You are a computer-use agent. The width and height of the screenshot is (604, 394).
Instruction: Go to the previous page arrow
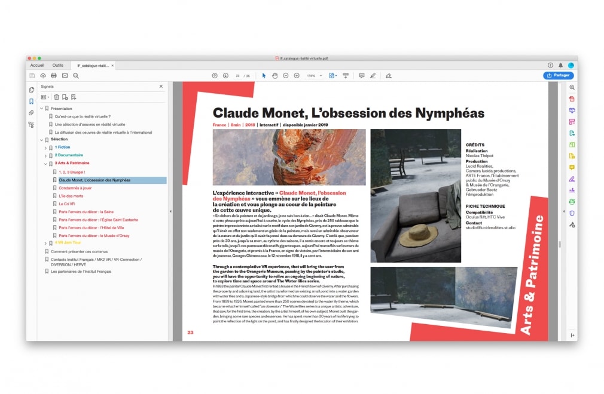point(215,76)
